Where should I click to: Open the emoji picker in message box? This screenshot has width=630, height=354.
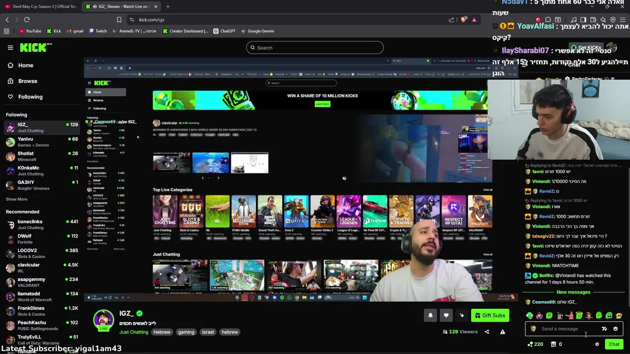point(615,329)
